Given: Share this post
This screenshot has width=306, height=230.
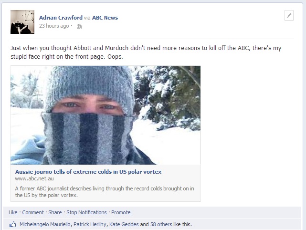Looking at the screenshot, I should [55, 212].
